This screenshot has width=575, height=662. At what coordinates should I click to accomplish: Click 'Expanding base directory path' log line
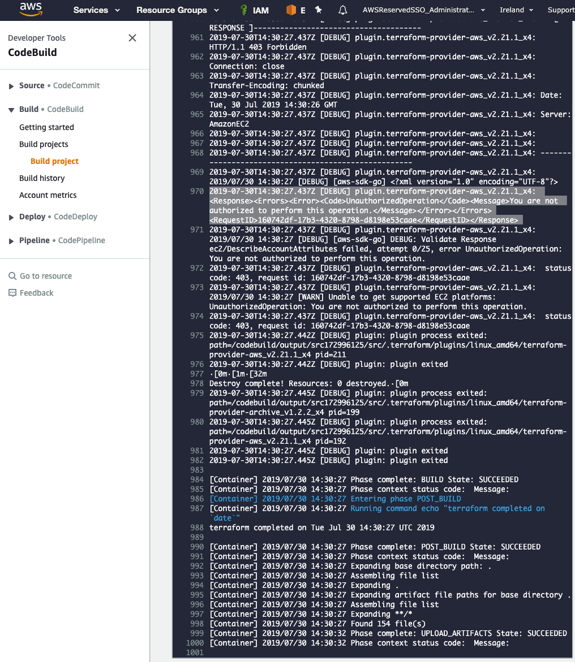[350, 566]
